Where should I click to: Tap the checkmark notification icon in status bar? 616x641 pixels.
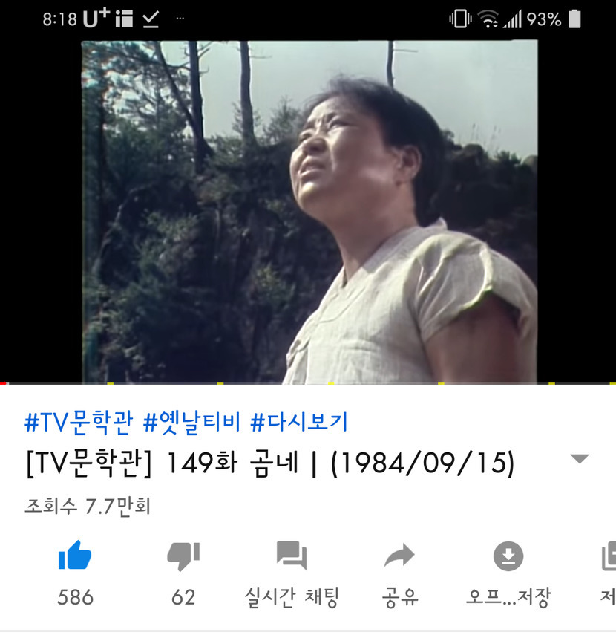151,19
